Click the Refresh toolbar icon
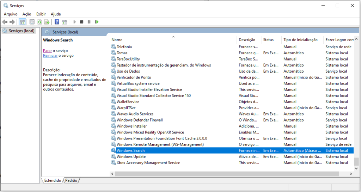This screenshot has width=361, height=192. click(x=39, y=22)
